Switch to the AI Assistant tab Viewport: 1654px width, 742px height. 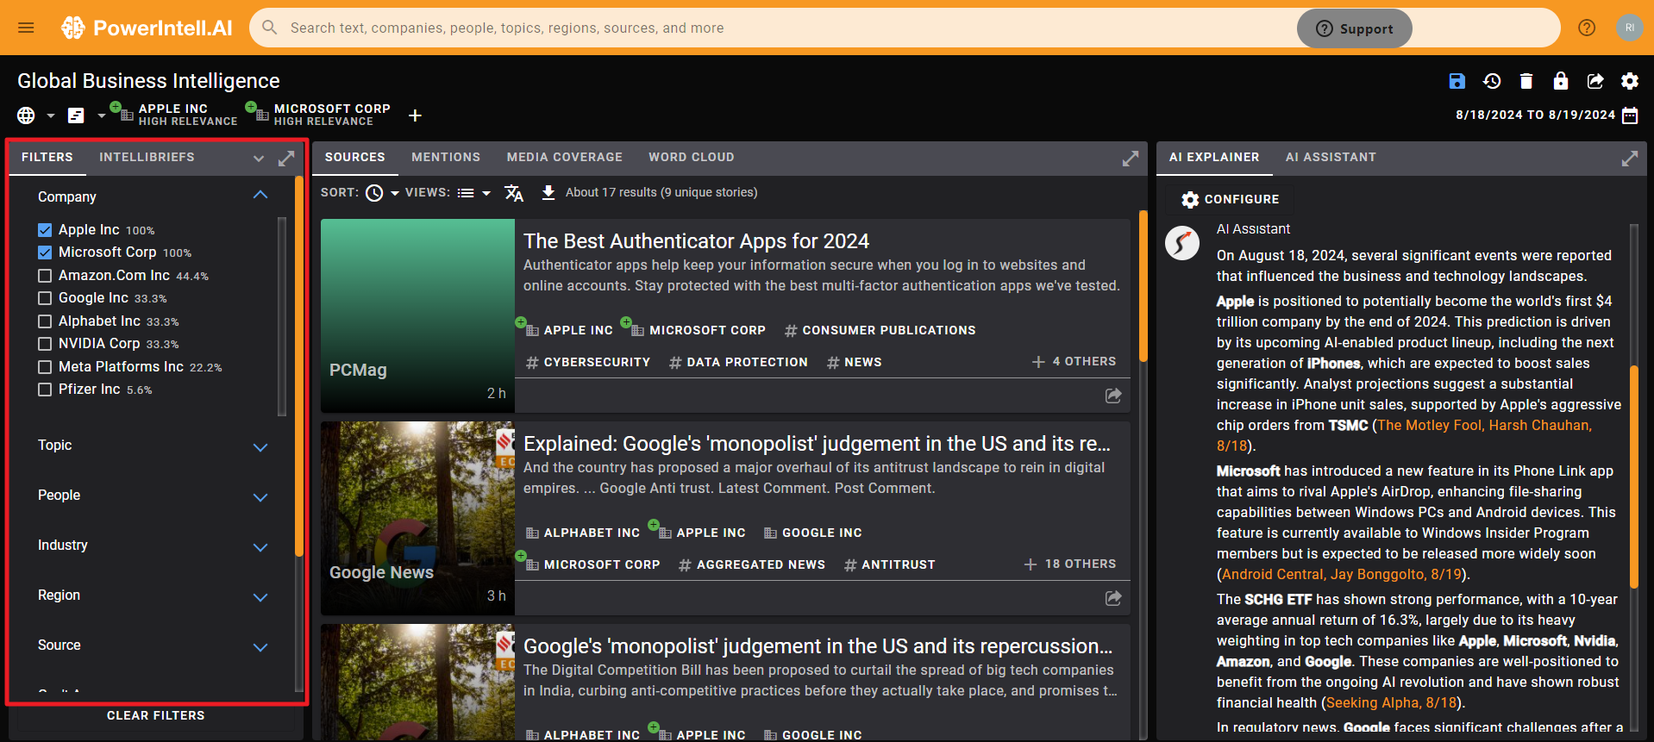(x=1331, y=157)
